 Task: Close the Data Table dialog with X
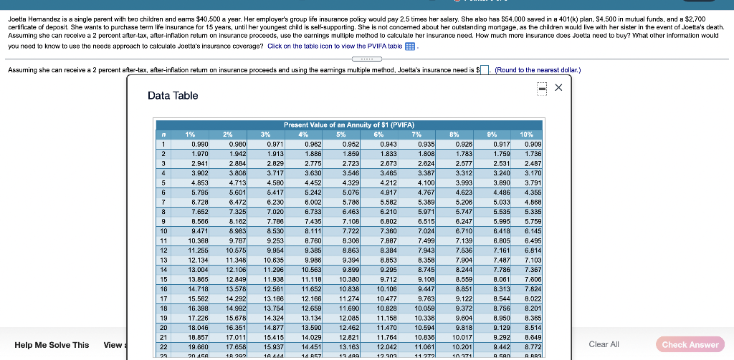(x=558, y=87)
